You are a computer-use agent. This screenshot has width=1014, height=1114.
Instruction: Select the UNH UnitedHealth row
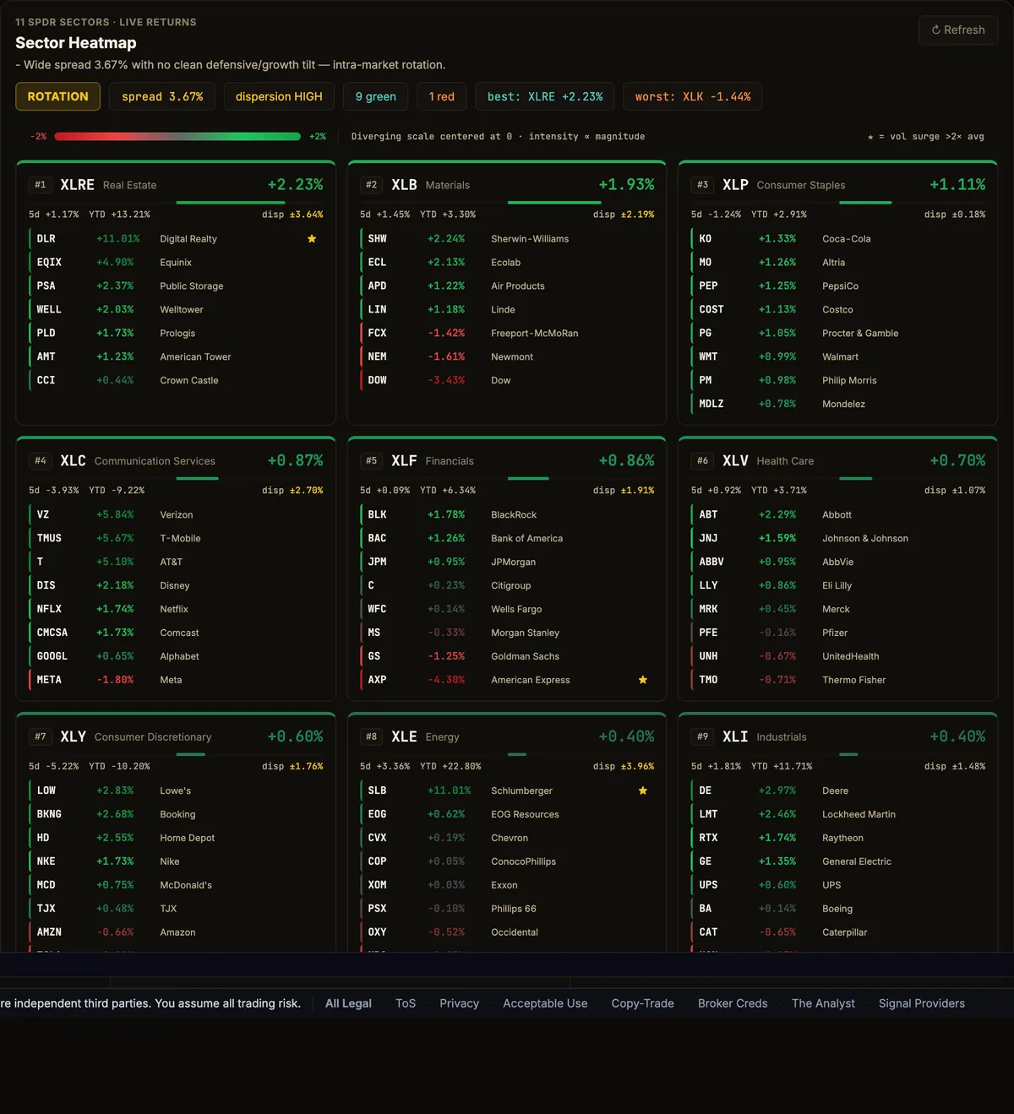(838, 656)
